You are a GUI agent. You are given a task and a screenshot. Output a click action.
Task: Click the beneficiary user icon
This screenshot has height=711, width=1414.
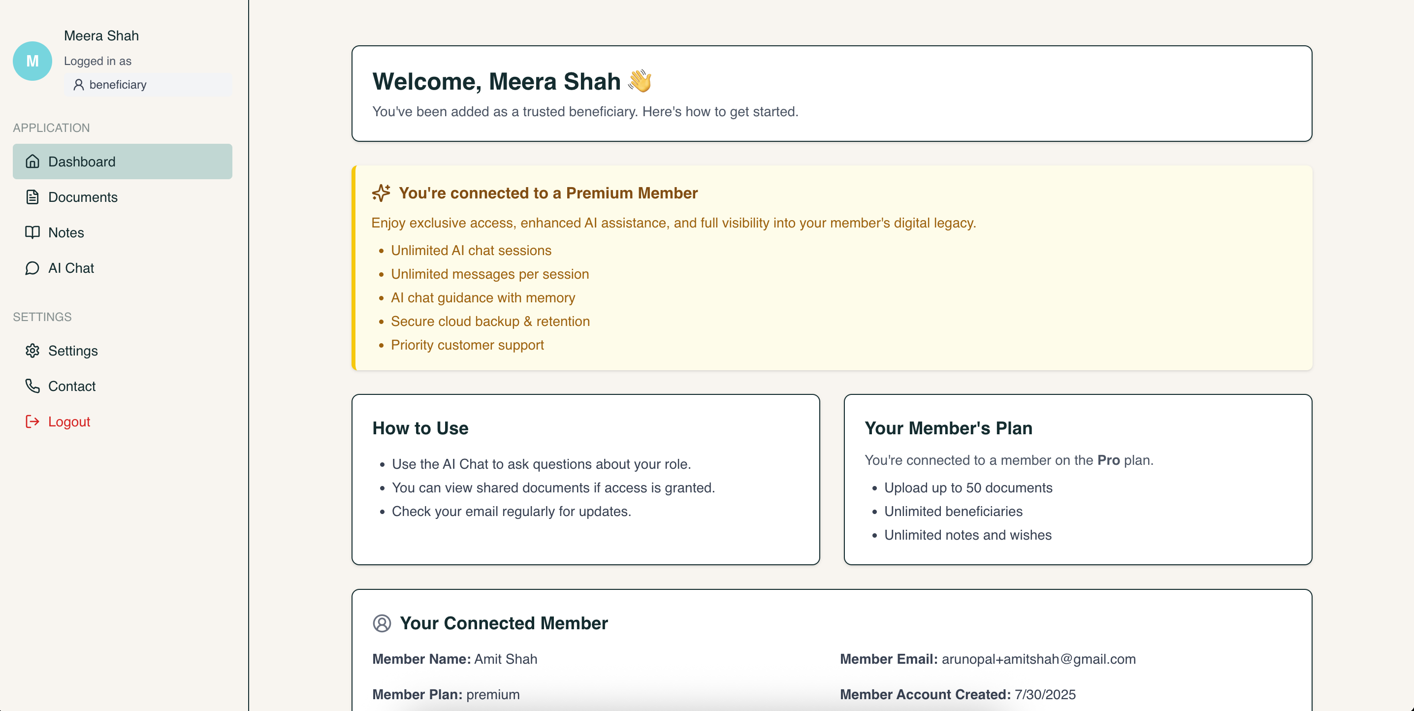[78, 85]
